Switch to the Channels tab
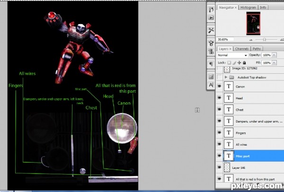 click(242, 49)
